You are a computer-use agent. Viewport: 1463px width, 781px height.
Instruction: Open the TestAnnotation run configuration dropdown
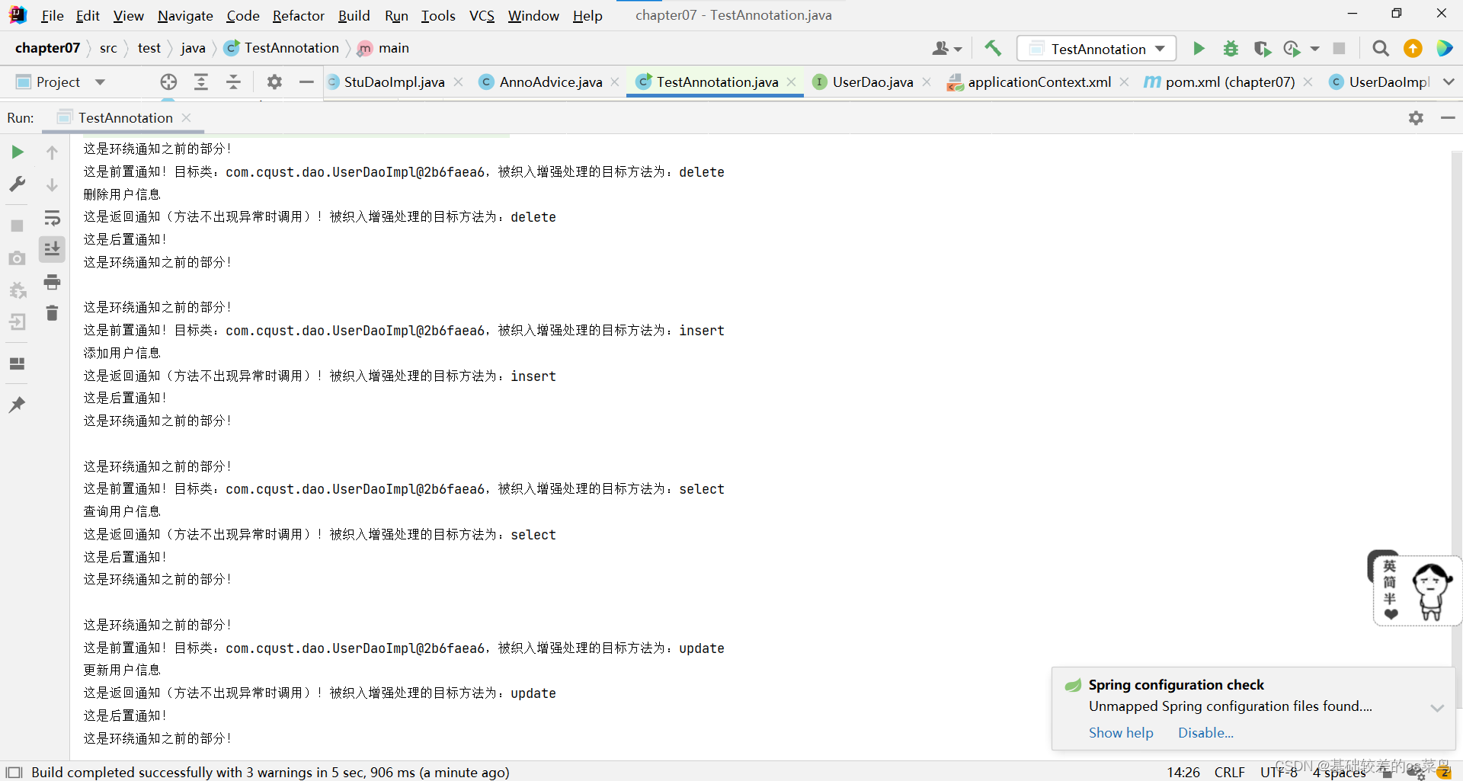pos(1160,48)
